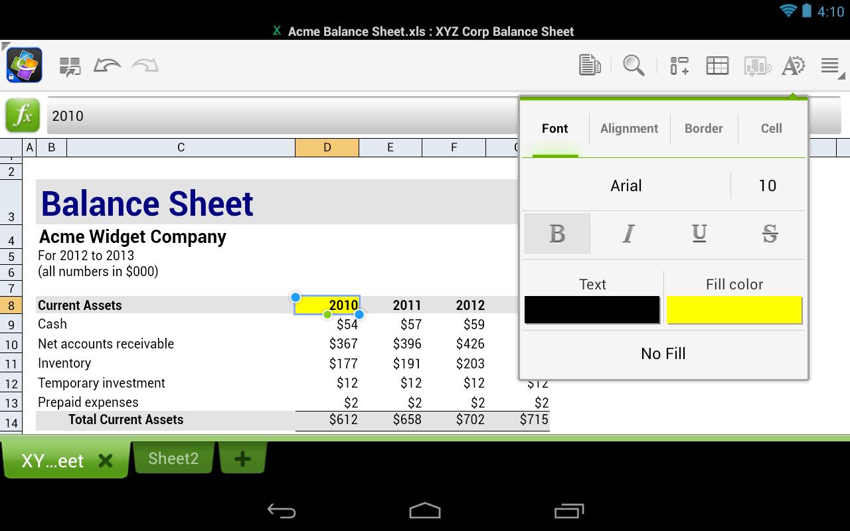Click the redo arrow icon
850x531 pixels.
pos(145,65)
